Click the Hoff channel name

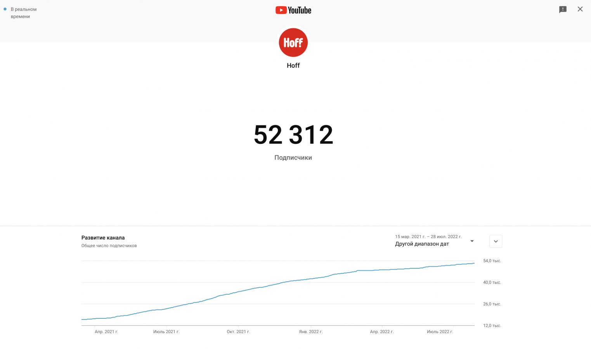point(293,66)
